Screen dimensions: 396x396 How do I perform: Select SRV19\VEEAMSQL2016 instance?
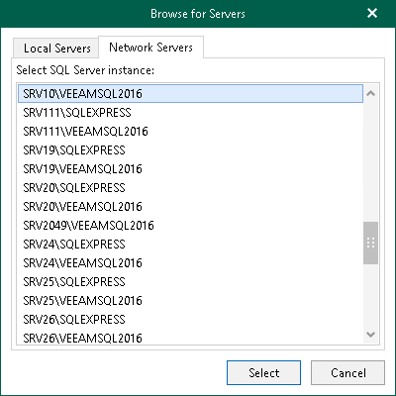[x=190, y=169]
